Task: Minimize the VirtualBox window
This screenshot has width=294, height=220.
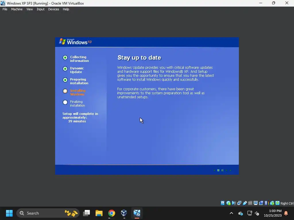Action: click(x=261, y=3)
